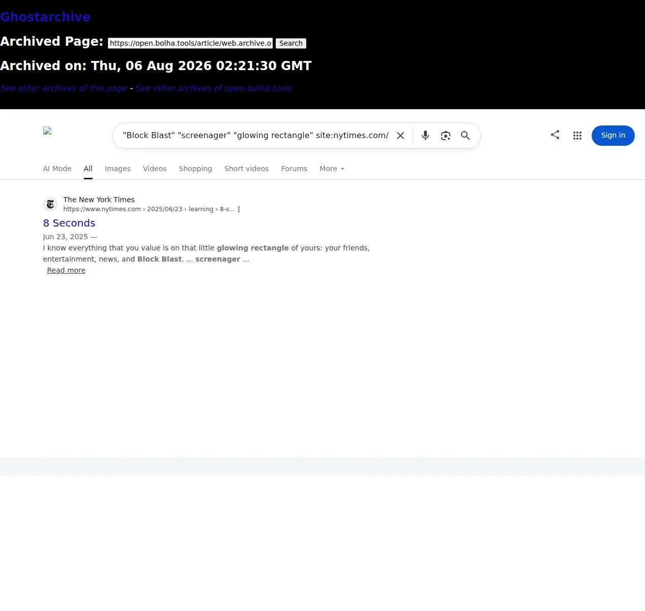Open search by image camera icon
The width and height of the screenshot is (645, 611).
click(x=446, y=136)
